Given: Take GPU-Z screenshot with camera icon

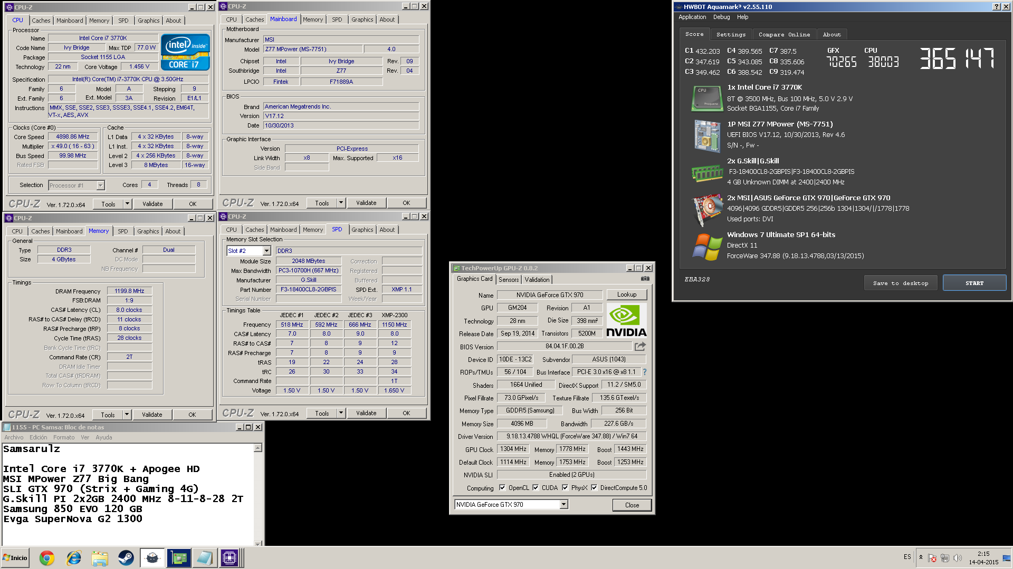Looking at the screenshot, I should point(645,279).
